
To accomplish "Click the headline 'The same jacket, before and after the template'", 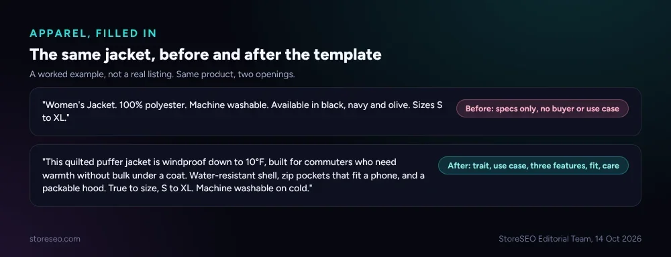I will pyautogui.click(x=205, y=55).
